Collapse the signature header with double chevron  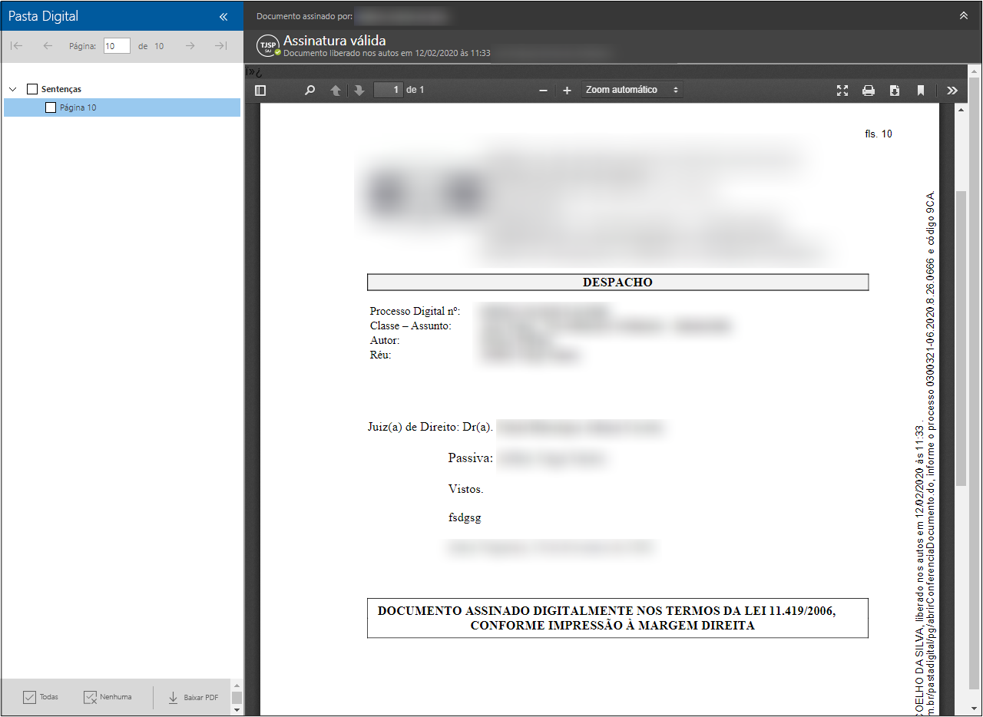(964, 15)
